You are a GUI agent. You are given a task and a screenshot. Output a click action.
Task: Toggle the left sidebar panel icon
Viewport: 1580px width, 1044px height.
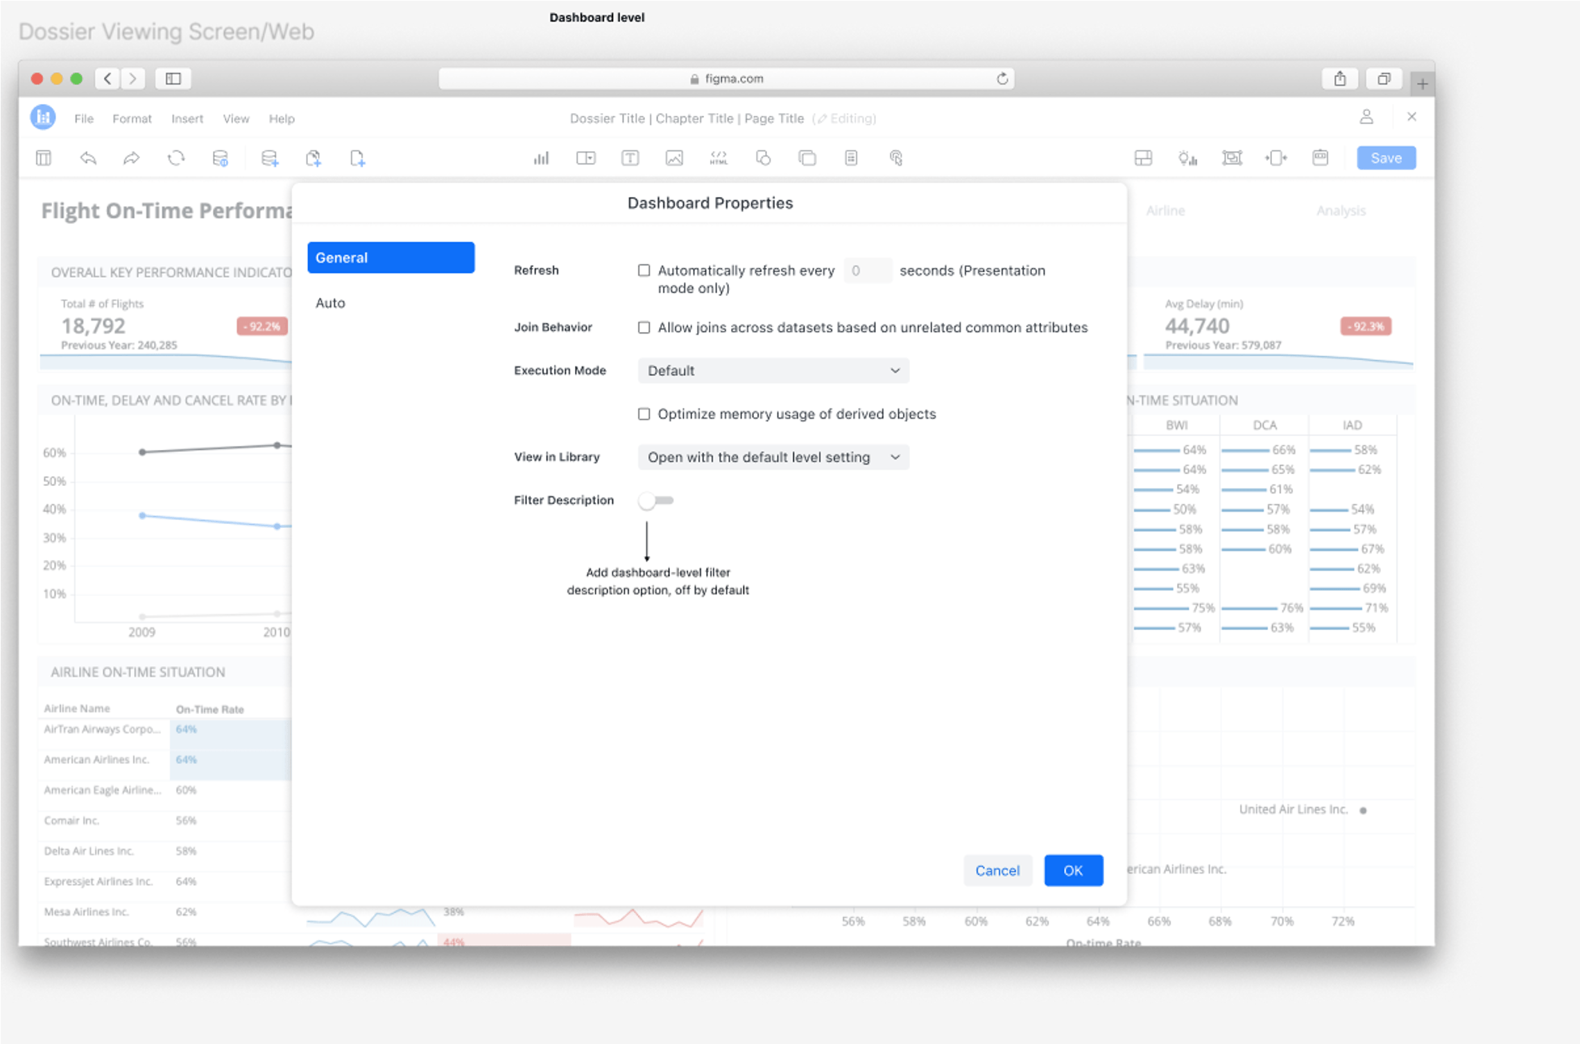point(43,158)
